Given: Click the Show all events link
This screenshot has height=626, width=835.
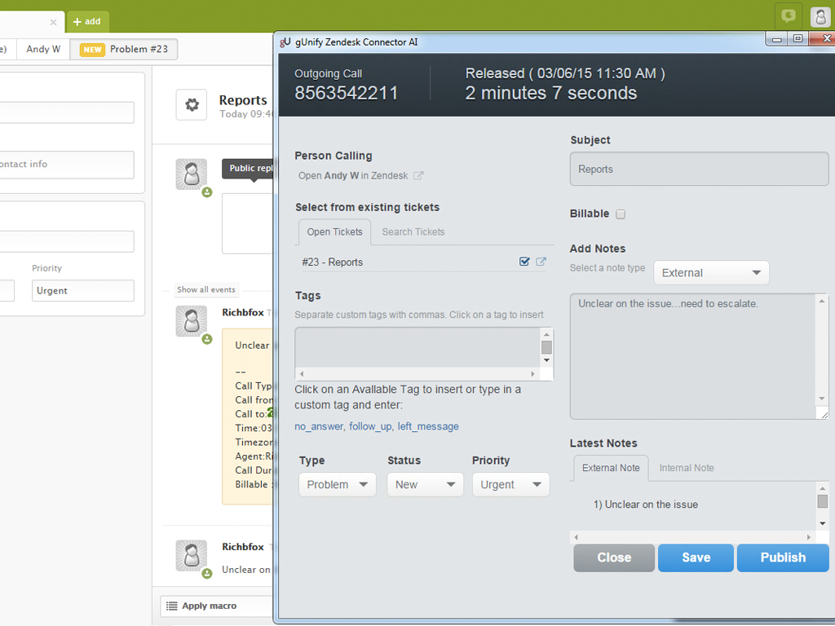Looking at the screenshot, I should click(x=205, y=289).
